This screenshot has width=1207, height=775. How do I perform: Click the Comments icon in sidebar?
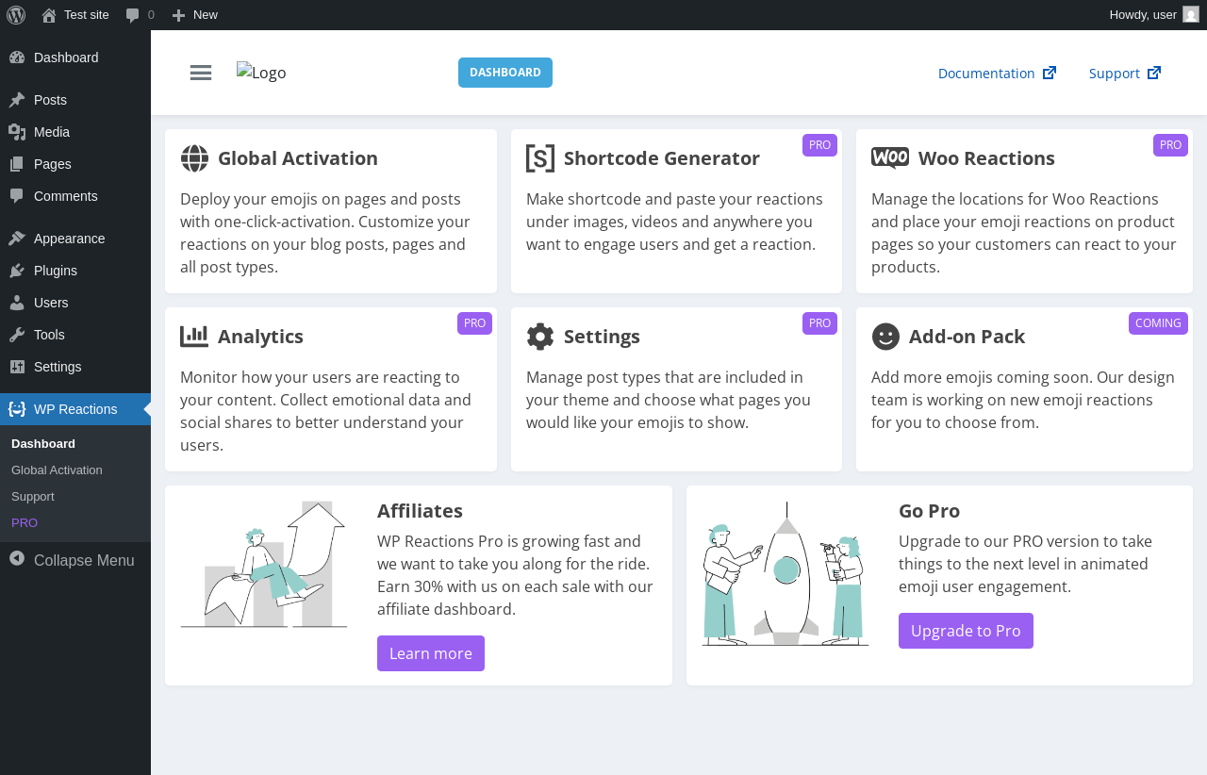click(17, 196)
